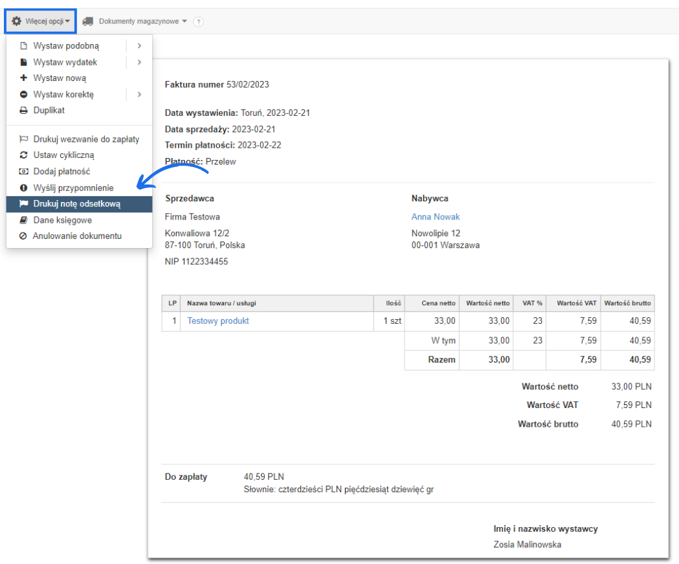Open the Anna Nowak buyer link
The width and height of the screenshot is (679, 564).
(x=436, y=217)
